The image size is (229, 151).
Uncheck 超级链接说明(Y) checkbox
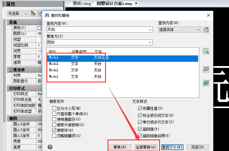(x=140, y=136)
